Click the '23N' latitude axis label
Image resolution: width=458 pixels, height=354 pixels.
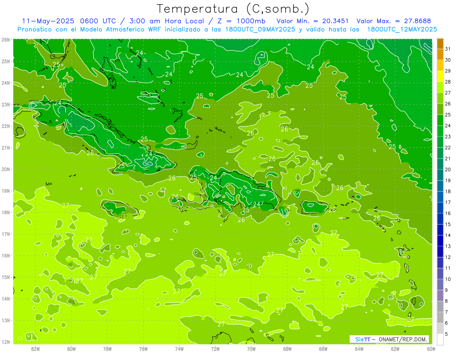coord(6,104)
